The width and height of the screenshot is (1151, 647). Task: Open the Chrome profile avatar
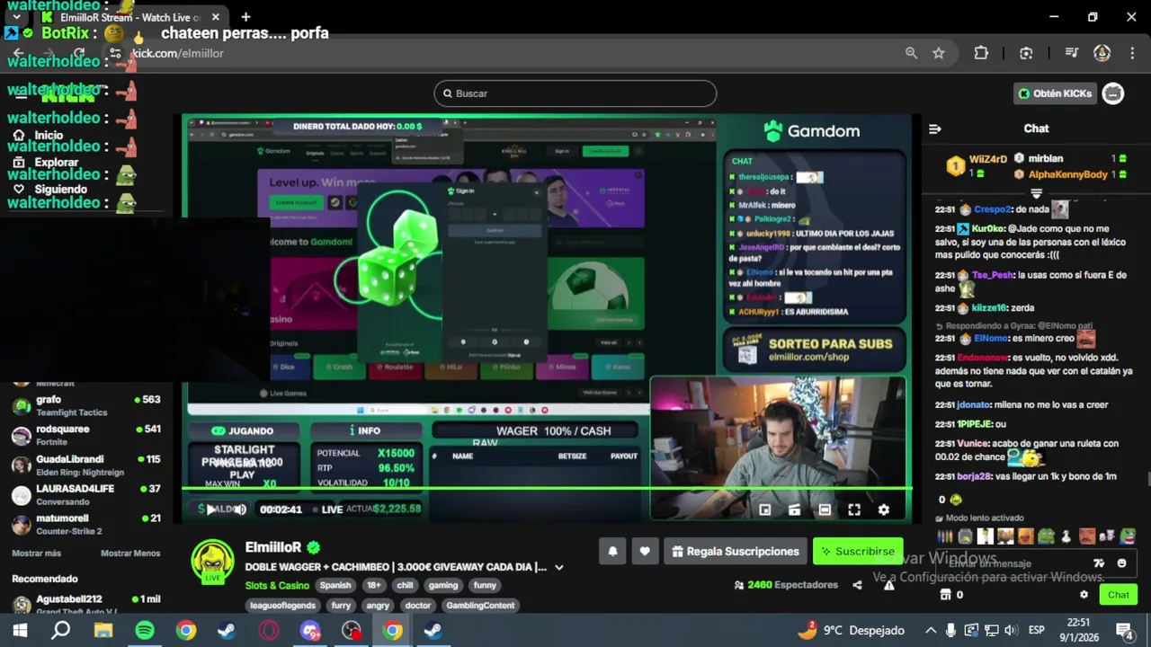(1102, 53)
